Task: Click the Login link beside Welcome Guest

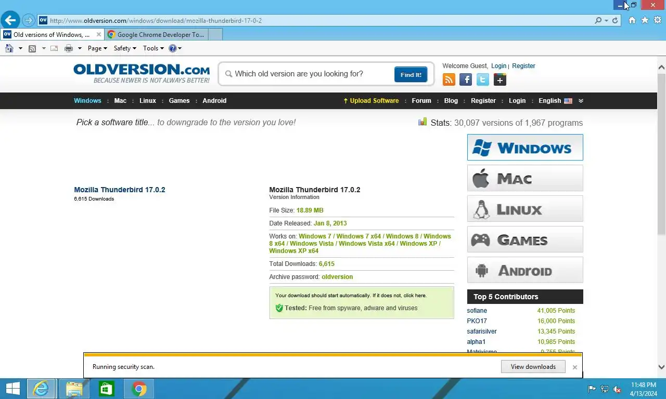Action: click(x=498, y=66)
